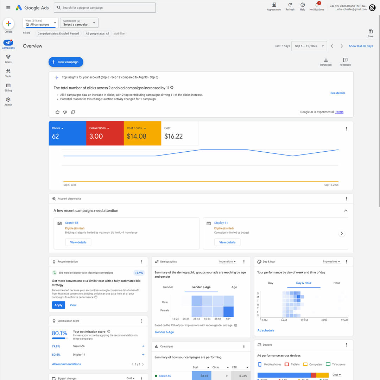Switch to the Day tab
Viewport: 380px width, 380px height.
coord(271,283)
